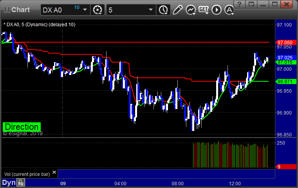
Task: Open the circled A alerts icon
Action: tap(229, 10)
